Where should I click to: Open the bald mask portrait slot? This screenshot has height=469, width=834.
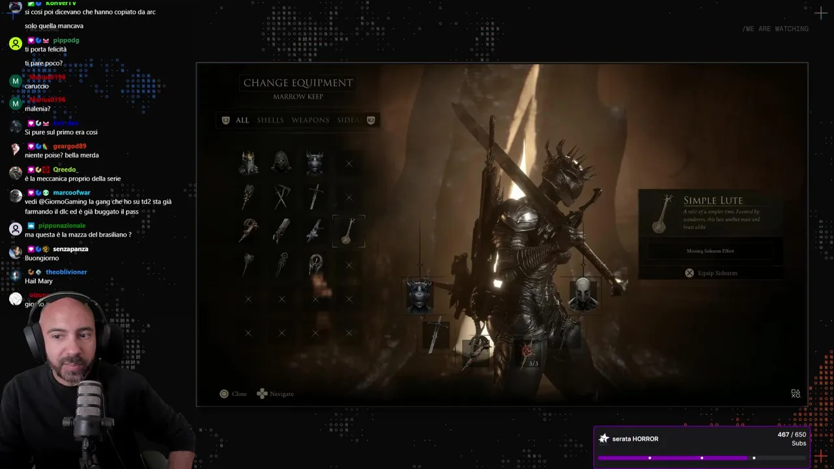point(582,294)
